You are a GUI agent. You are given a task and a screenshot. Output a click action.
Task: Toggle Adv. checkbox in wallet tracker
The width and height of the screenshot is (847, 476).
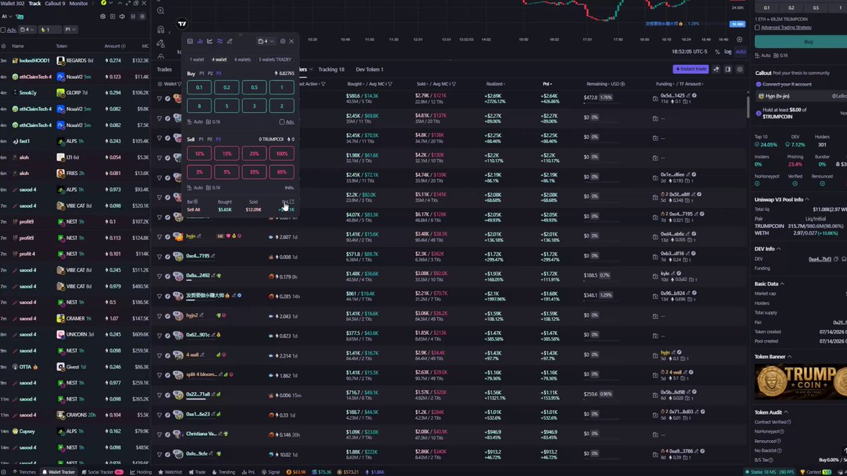click(3, 30)
